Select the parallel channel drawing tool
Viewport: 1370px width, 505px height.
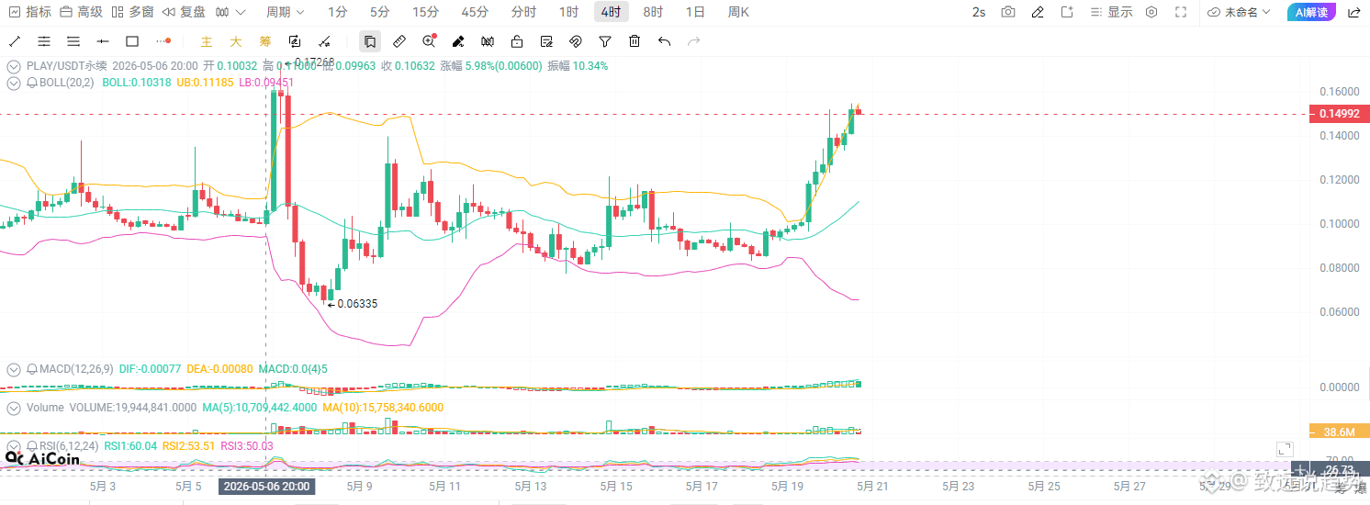43,41
